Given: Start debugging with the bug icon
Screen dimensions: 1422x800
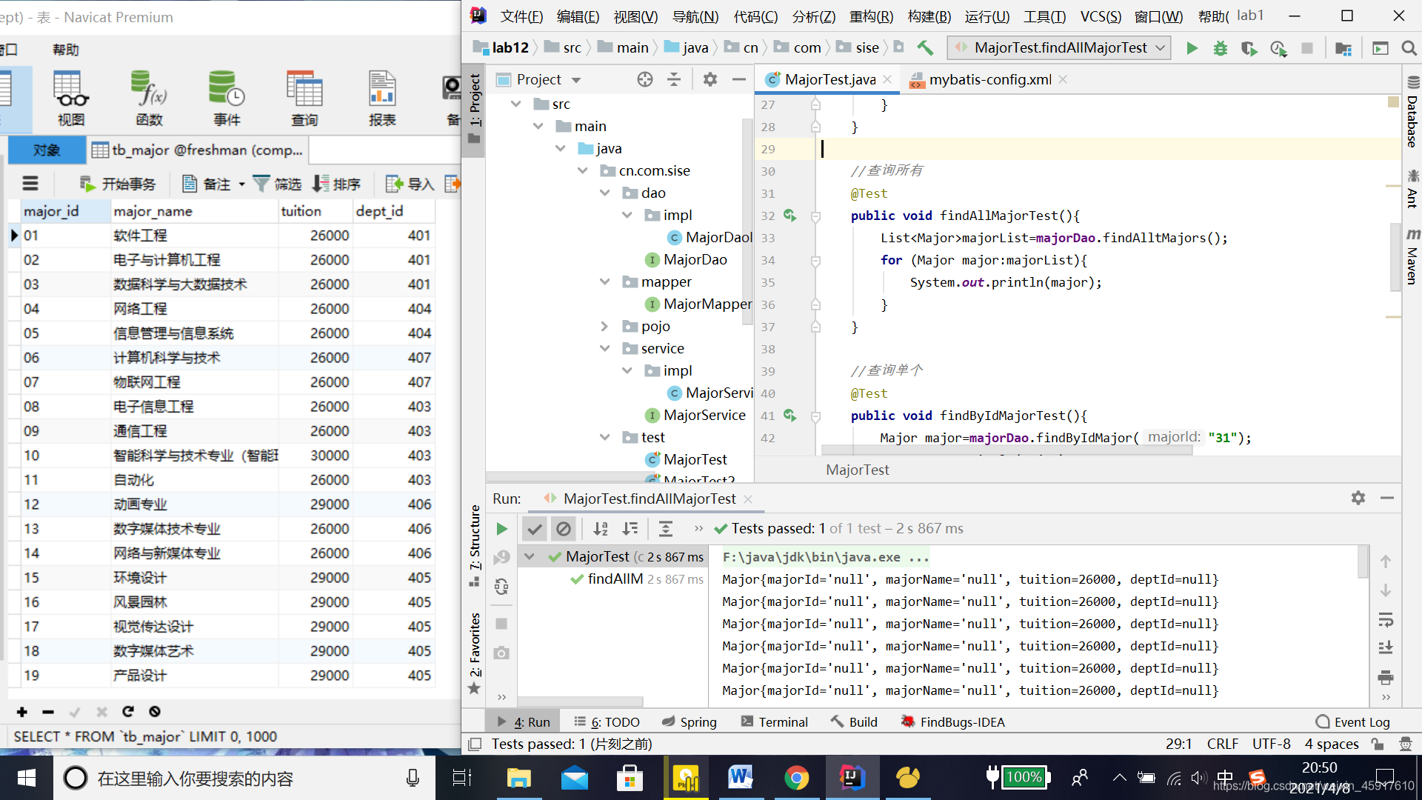Looking at the screenshot, I should pos(1220,48).
